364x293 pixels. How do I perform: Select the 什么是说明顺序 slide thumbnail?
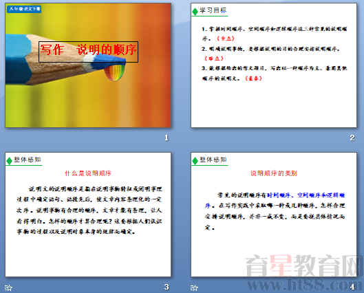point(88,215)
